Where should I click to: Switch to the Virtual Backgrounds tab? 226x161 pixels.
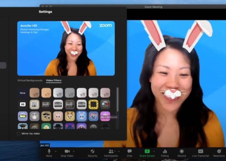(30, 80)
